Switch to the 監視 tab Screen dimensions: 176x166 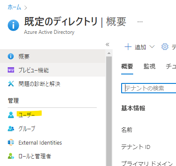[149, 66]
